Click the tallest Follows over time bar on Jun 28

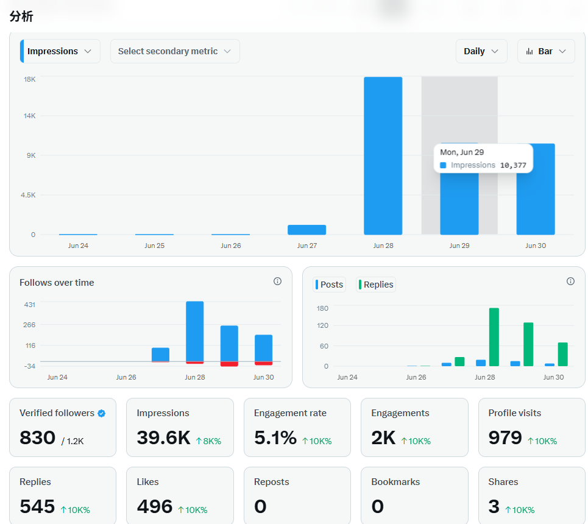tap(194, 331)
